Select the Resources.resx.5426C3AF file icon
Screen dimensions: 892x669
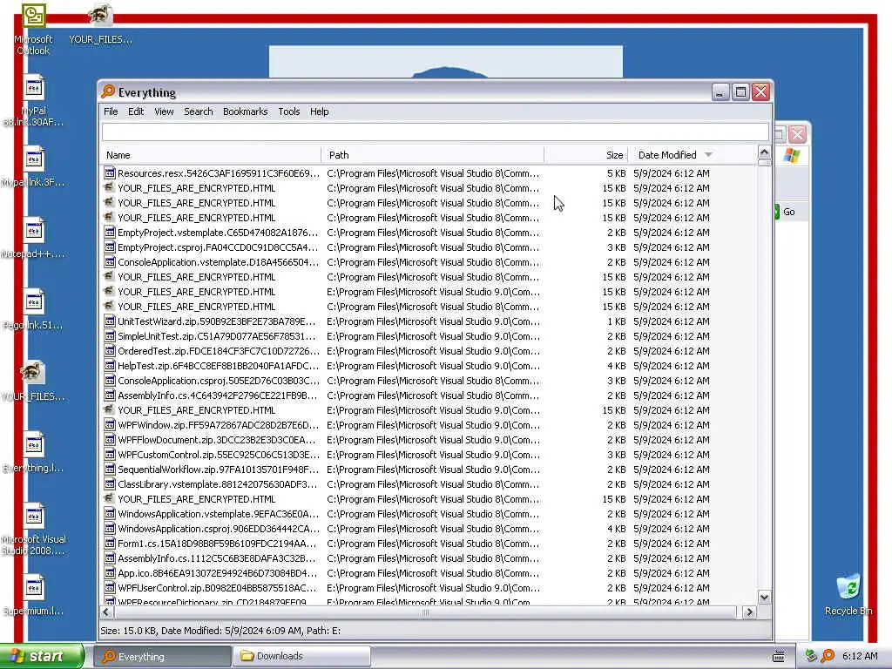point(109,173)
